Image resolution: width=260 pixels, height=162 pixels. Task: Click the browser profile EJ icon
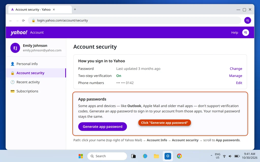pyautogui.click(x=247, y=20)
